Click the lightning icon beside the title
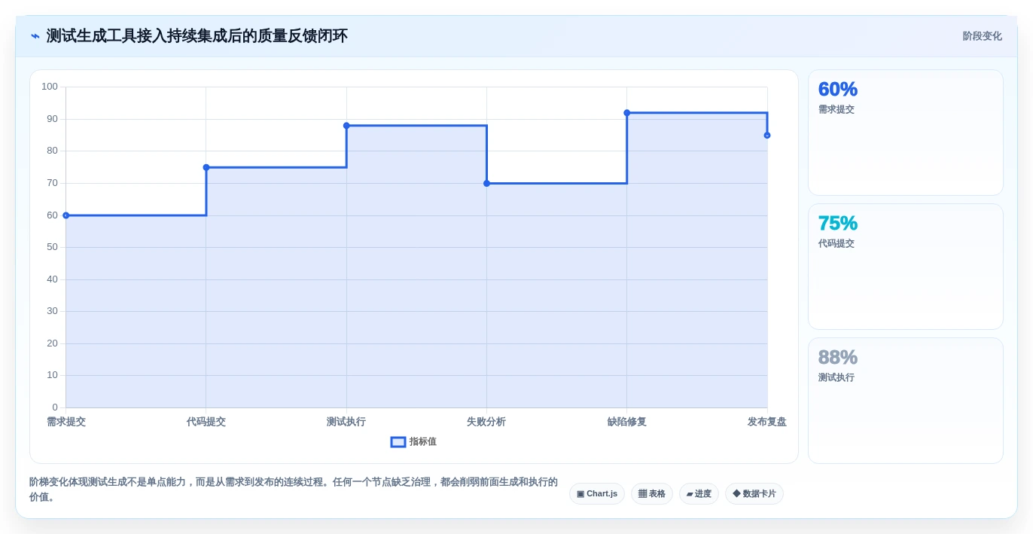The image size is (1033, 534). (35, 36)
